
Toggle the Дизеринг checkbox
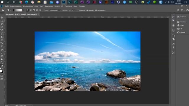(87, 11)
